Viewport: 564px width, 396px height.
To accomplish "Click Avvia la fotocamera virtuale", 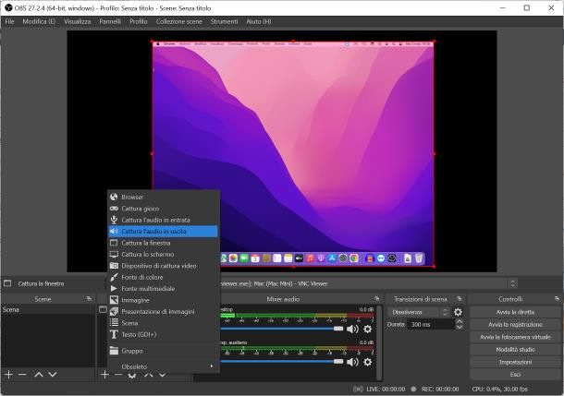I will coord(515,337).
